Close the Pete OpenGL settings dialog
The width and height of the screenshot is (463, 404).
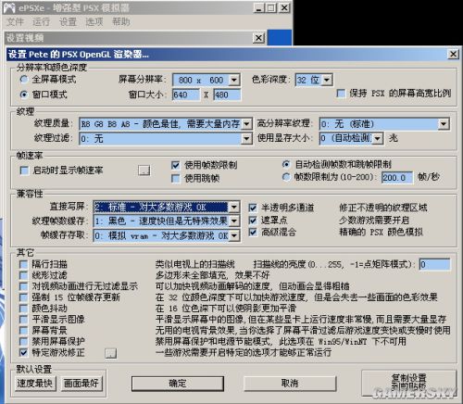453,55
